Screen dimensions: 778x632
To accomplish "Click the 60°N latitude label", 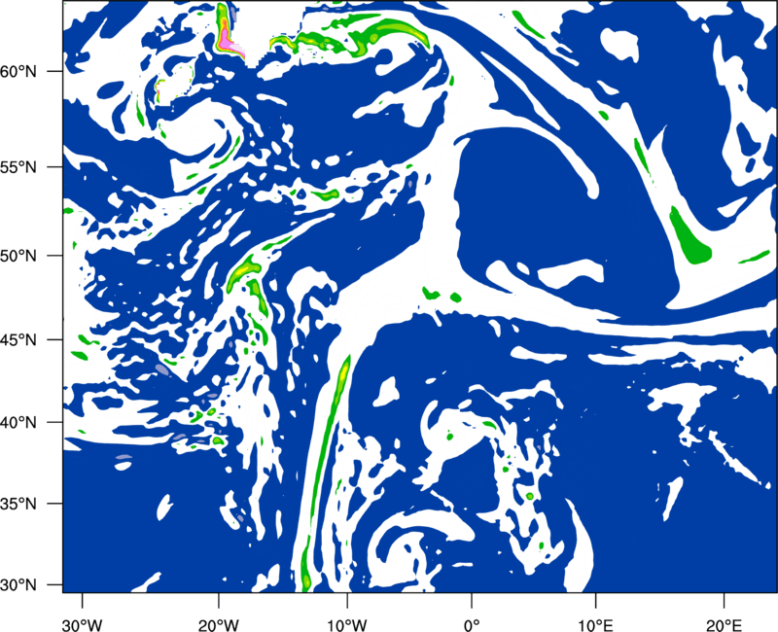I will [18, 72].
